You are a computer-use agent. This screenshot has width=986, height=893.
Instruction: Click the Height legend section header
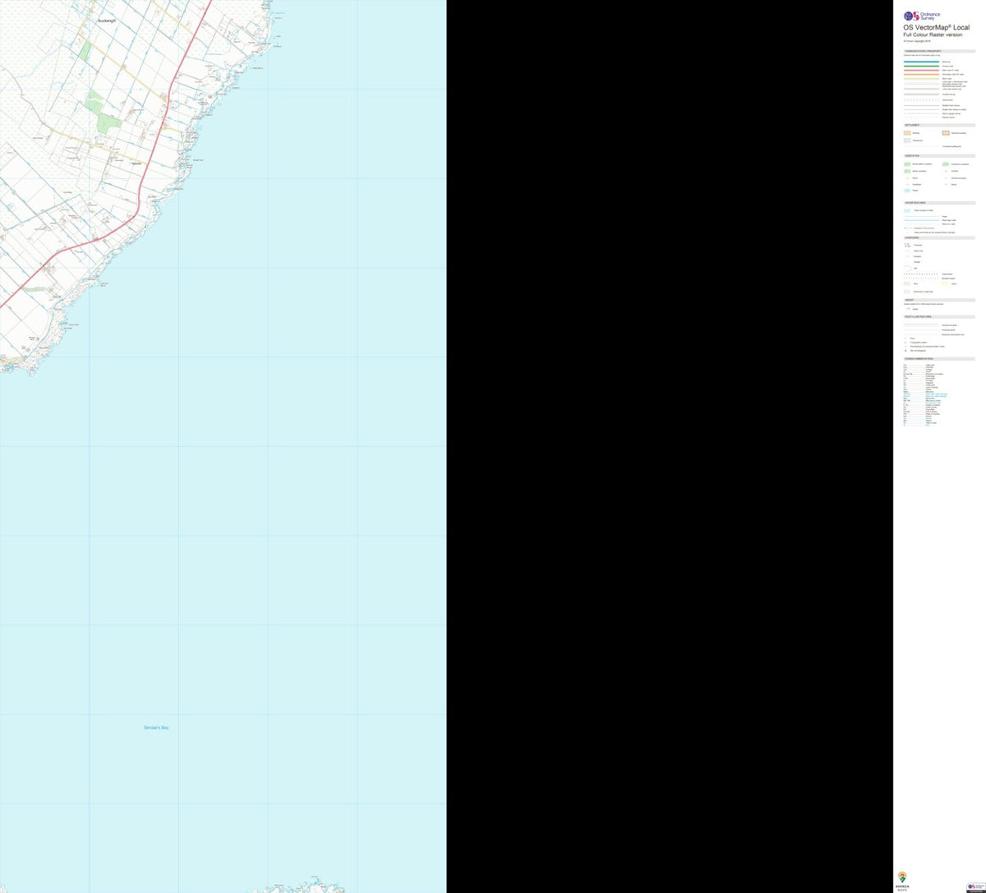939,300
